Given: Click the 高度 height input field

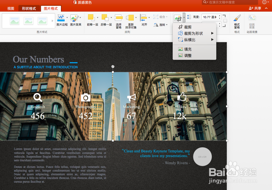Looking at the screenshot, I should click(209, 17).
